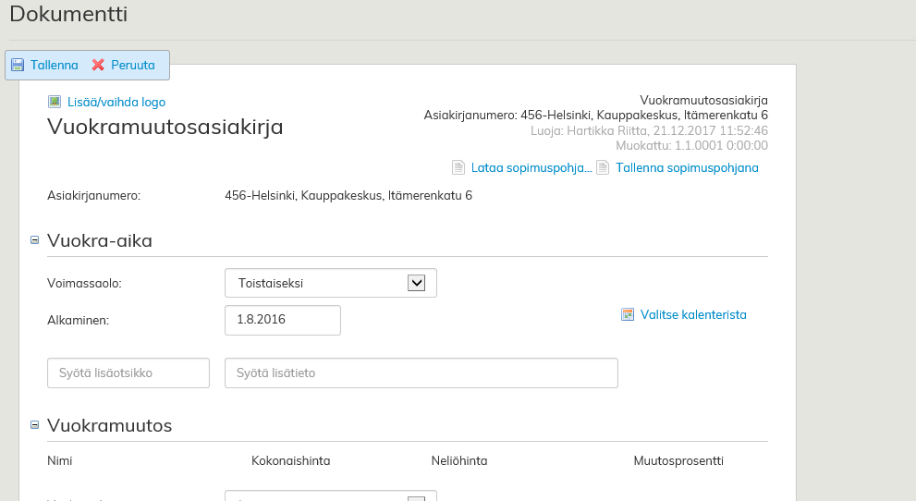Open the Voimassaolo dropdown showing Toistaiseksi
The image size is (916, 501).
(330, 283)
